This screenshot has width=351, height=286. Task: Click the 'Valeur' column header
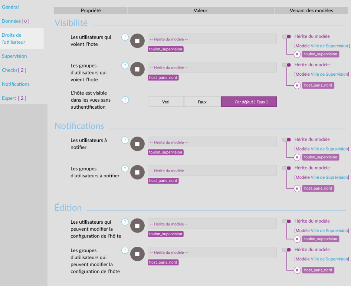[x=201, y=10]
